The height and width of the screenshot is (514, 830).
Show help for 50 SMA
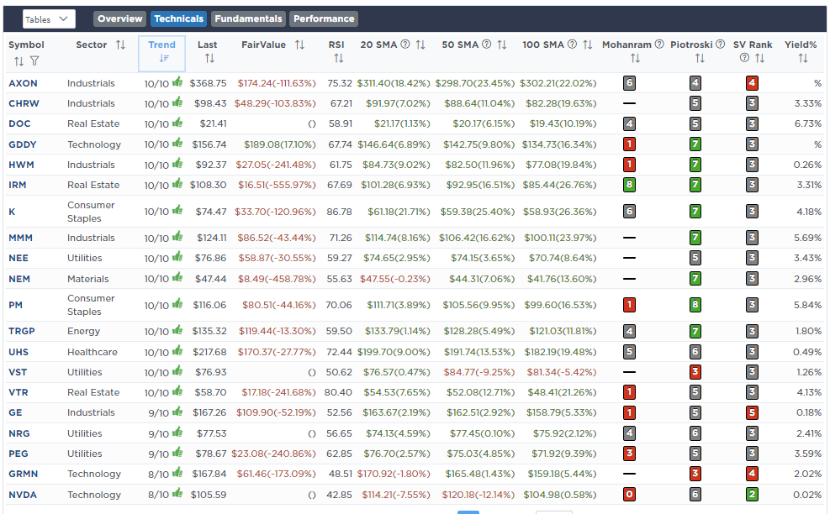tap(487, 45)
